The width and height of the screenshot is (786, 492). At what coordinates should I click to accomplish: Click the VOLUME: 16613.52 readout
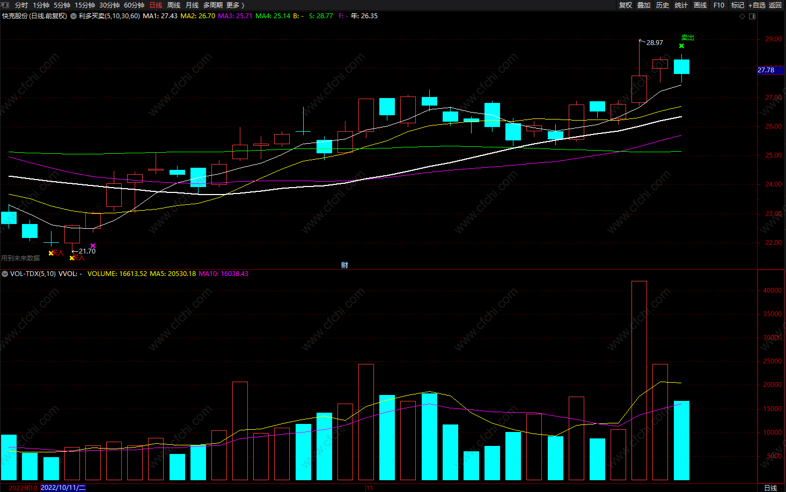[x=117, y=274]
